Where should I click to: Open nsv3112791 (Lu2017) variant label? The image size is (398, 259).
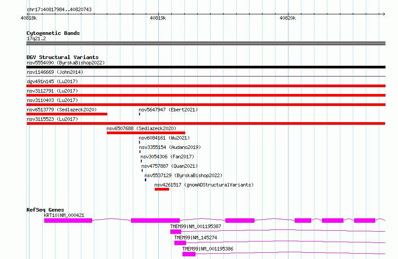tap(52, 91)
